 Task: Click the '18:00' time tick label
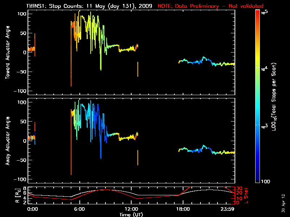tap(183, 209)
